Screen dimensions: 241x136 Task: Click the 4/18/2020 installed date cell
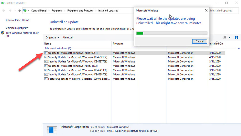pyautogui.click(x=215, y=53)
